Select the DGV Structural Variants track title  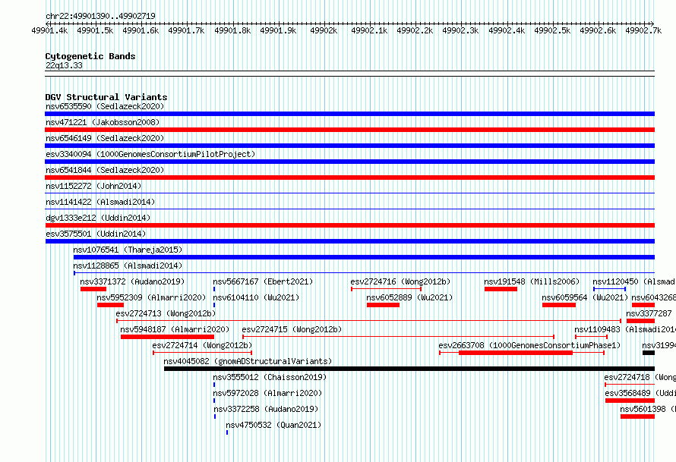pyautogui.click(x=106, y=97)
